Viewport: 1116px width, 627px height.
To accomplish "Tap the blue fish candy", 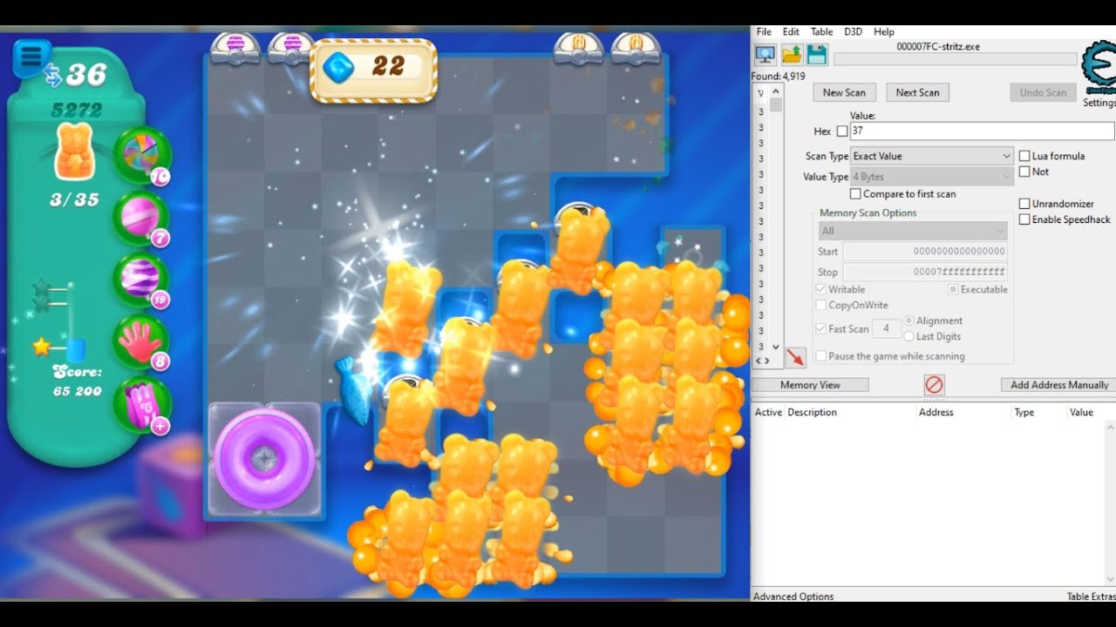I will (353, 390).
